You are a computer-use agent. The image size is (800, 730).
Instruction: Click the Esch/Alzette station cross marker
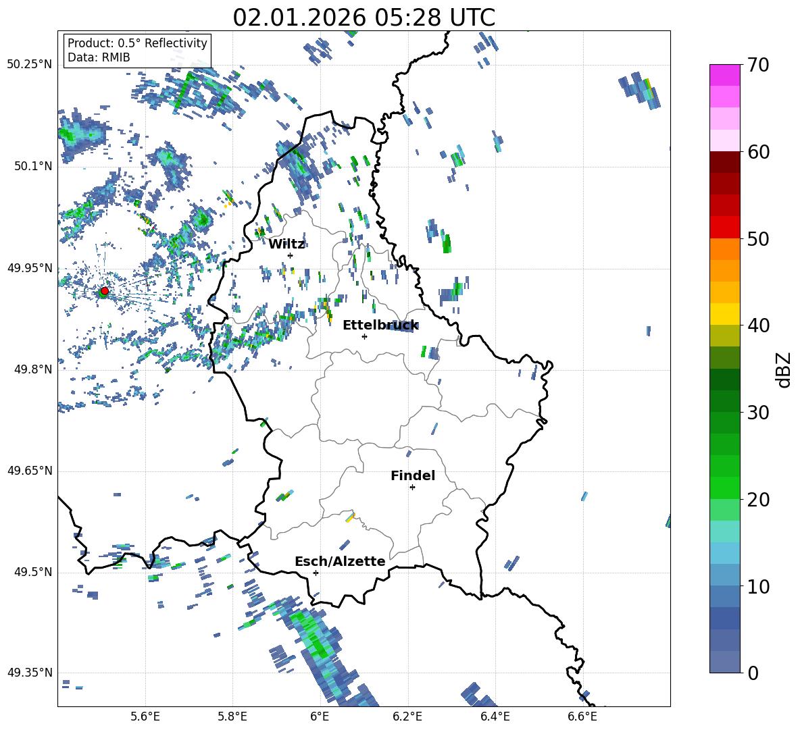(316, 573)
